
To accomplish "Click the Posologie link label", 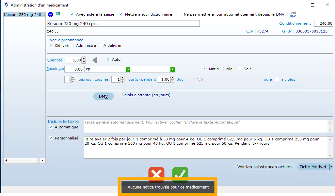I will coord(55,69).
